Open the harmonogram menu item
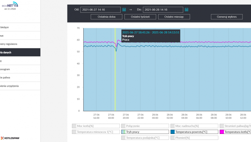Image resolution: width=251 pixels, height=142 pixels. tap(20, 69)
